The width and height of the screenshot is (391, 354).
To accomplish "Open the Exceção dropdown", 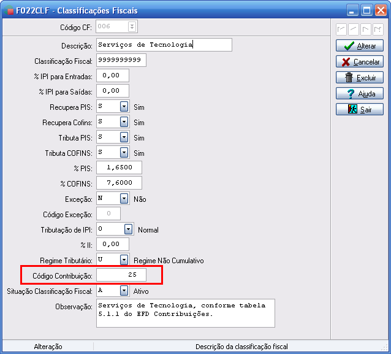I will pos(124,199).
